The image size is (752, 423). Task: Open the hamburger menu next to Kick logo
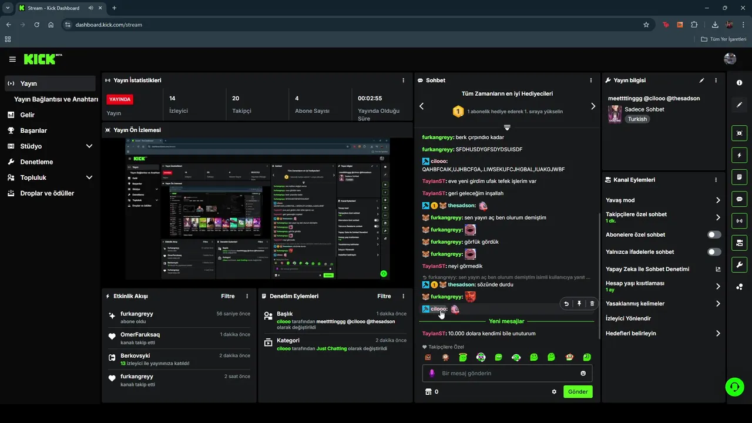pyautogui.click(x=12, y=59)
